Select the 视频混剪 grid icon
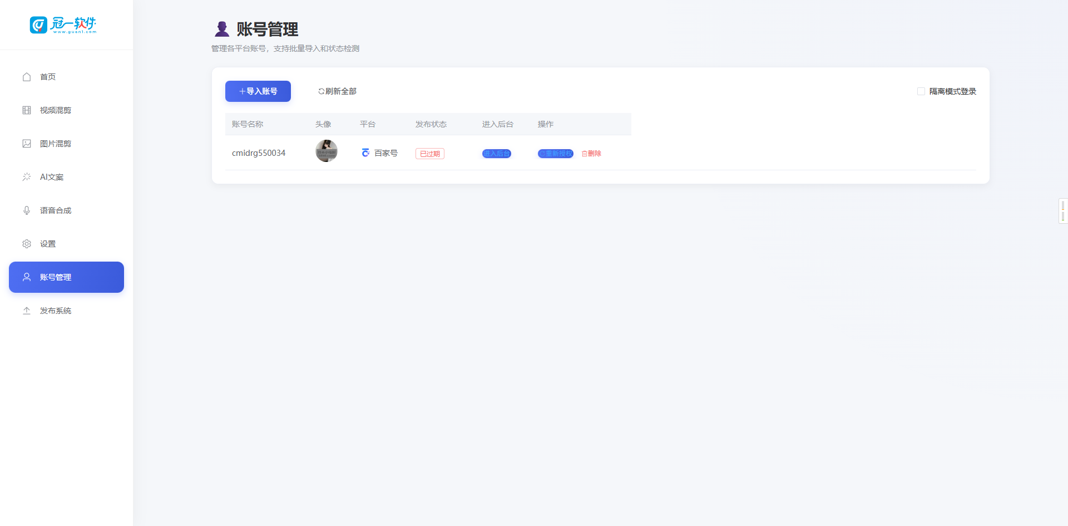This screenshot has height=526, width=1068. point(26,110)
